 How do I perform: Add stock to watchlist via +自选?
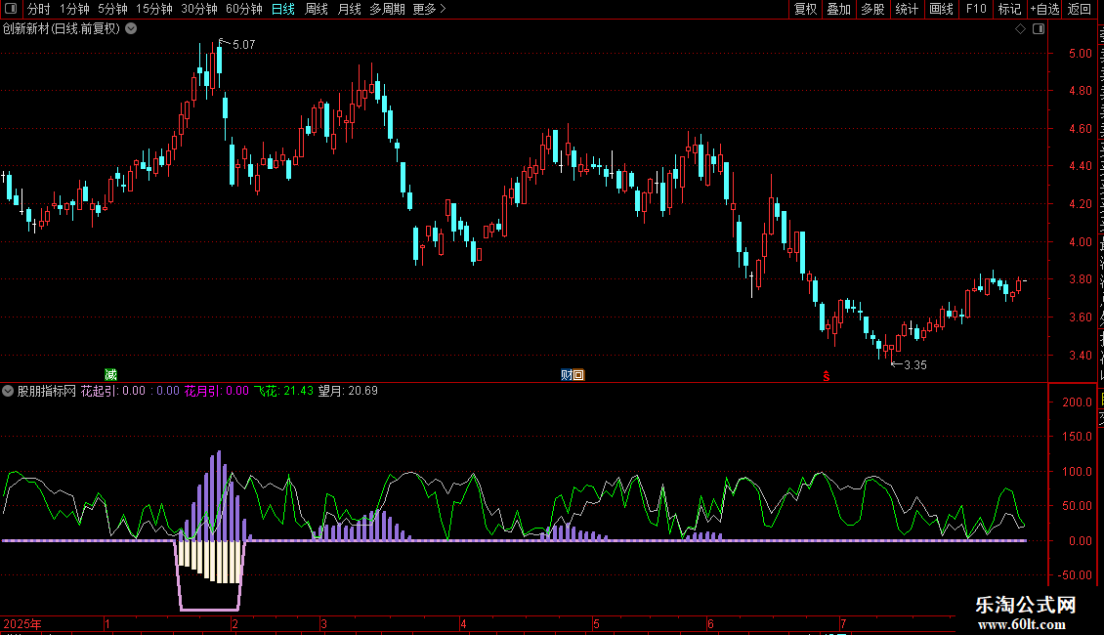pyautogui.click(x=1044, y=9)
